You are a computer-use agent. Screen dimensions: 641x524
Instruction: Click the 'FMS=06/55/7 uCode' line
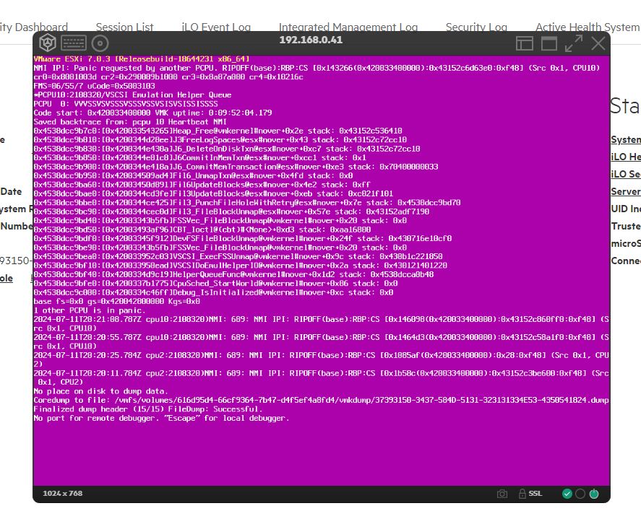[95, 86]
